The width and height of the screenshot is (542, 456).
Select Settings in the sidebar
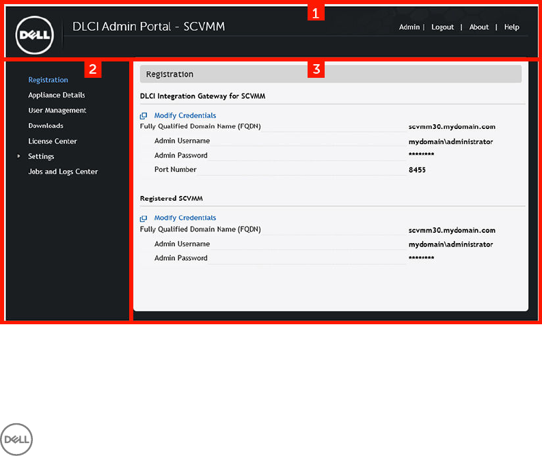coord(41,156)
